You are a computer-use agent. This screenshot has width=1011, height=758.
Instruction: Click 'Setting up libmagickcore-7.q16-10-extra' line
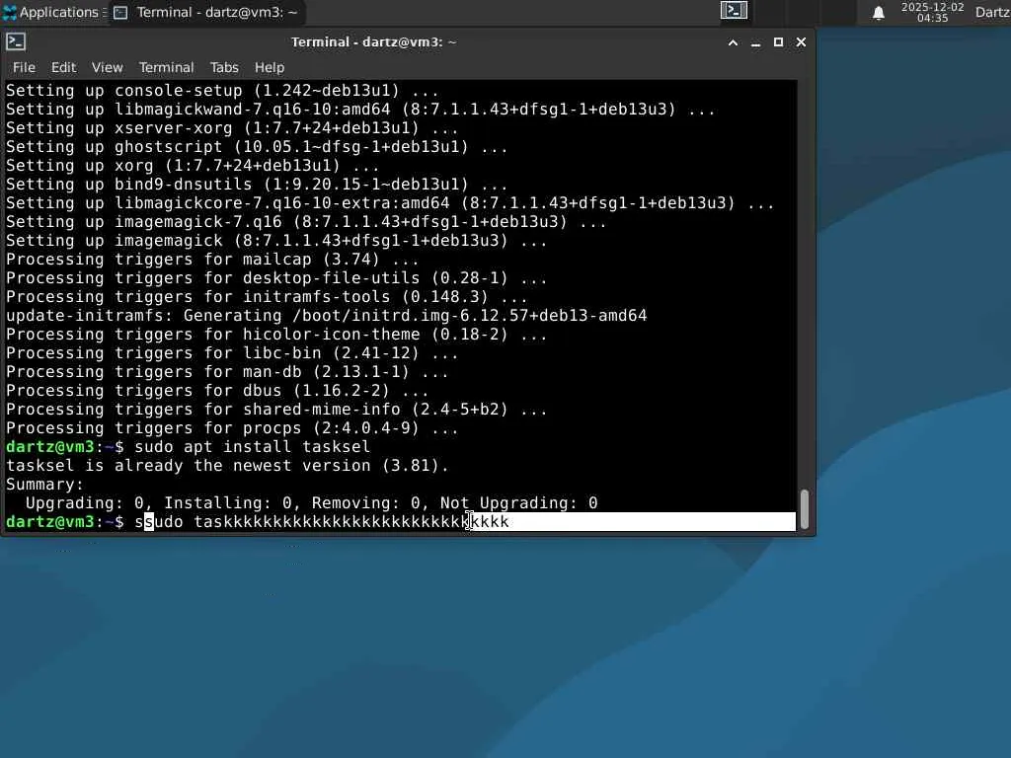[390, 203]
